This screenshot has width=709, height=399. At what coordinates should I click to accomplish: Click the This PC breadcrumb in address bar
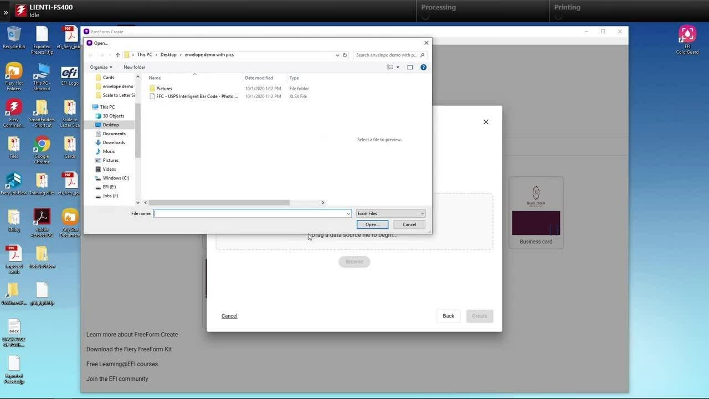(145, 55)
